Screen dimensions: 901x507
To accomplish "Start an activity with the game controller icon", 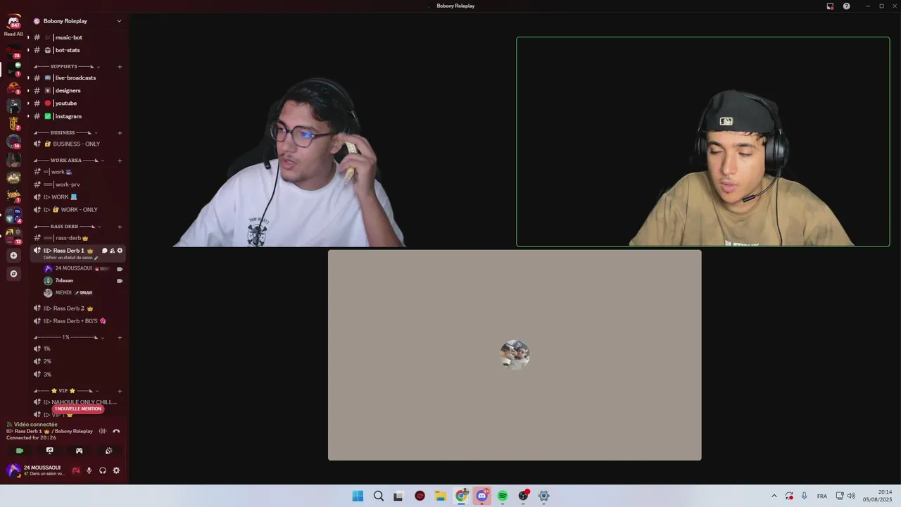I will (x=79, y=451).
